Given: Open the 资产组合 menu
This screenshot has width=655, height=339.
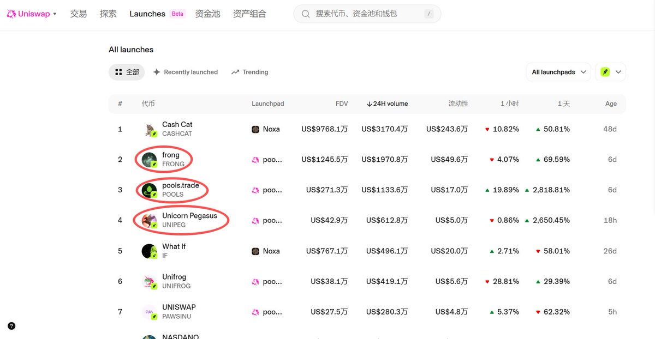Looking at the screenshot, I should click(249, 14).
